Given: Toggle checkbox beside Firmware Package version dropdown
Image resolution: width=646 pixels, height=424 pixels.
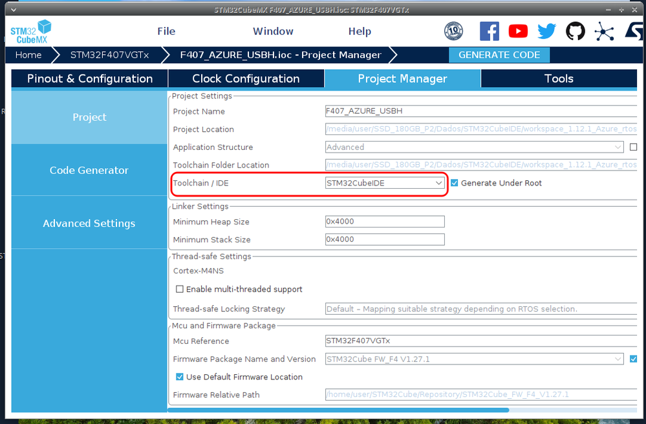Looking at the screenshot, I should (633, 359).
